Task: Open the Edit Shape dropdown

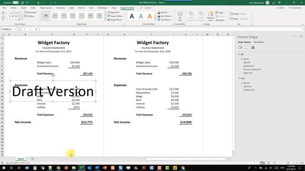Action: pyautogui.click(x=30, y=12)
